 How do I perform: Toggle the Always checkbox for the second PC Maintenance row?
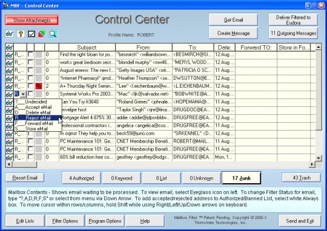(30, 149)
